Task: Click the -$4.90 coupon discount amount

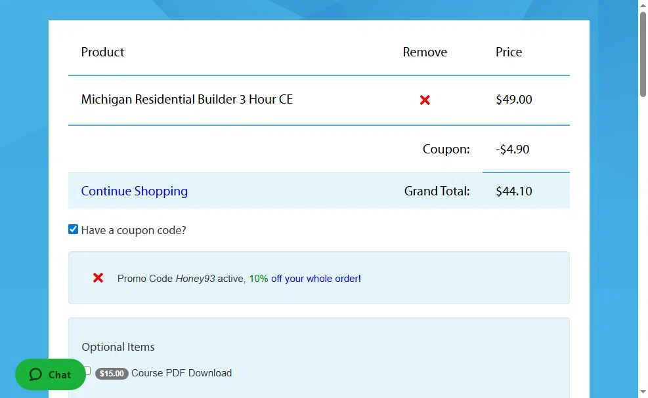Action: point(513,149)
